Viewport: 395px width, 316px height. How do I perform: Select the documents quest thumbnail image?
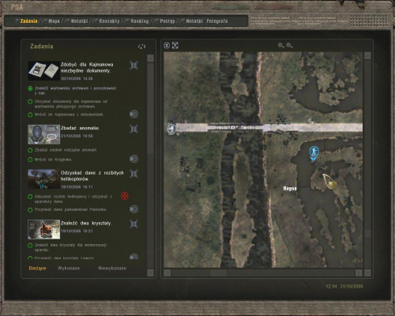[x=44, y=70]
